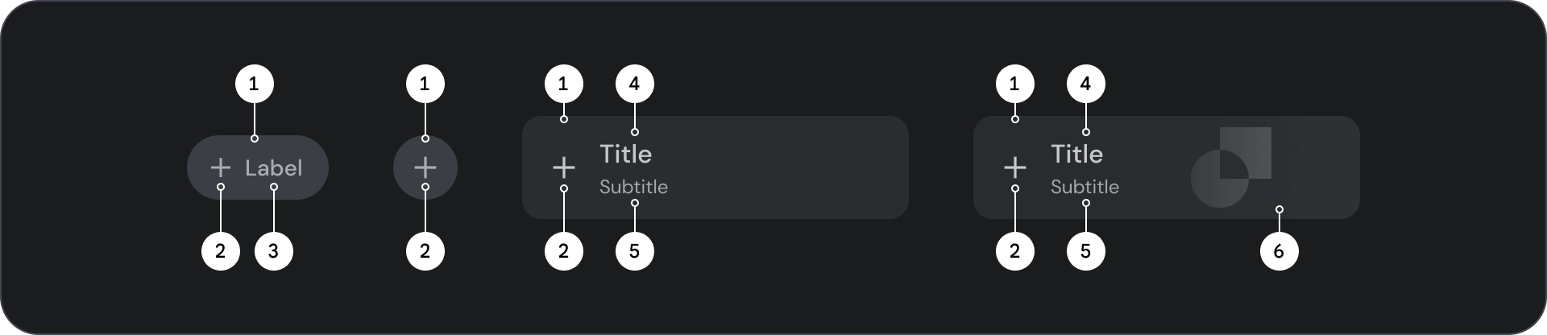This screenshot has height=335, width=1547.
Task: Click the plus icon in the card without an image
Action: tap(563, 167)
